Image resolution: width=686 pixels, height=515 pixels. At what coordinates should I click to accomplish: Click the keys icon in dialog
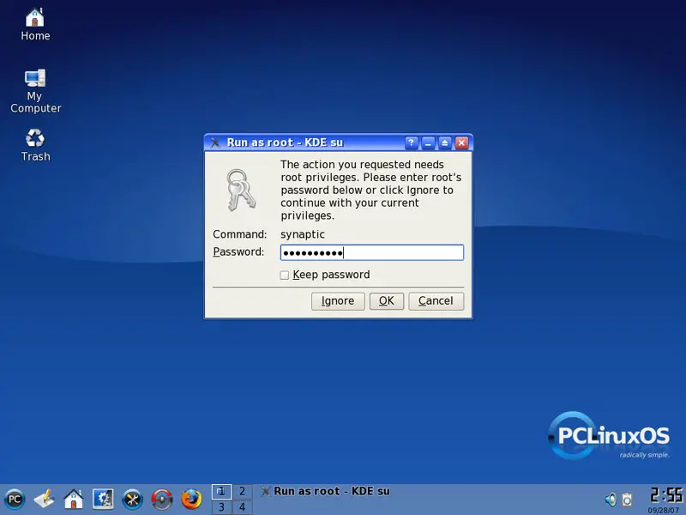pos(240,190)
